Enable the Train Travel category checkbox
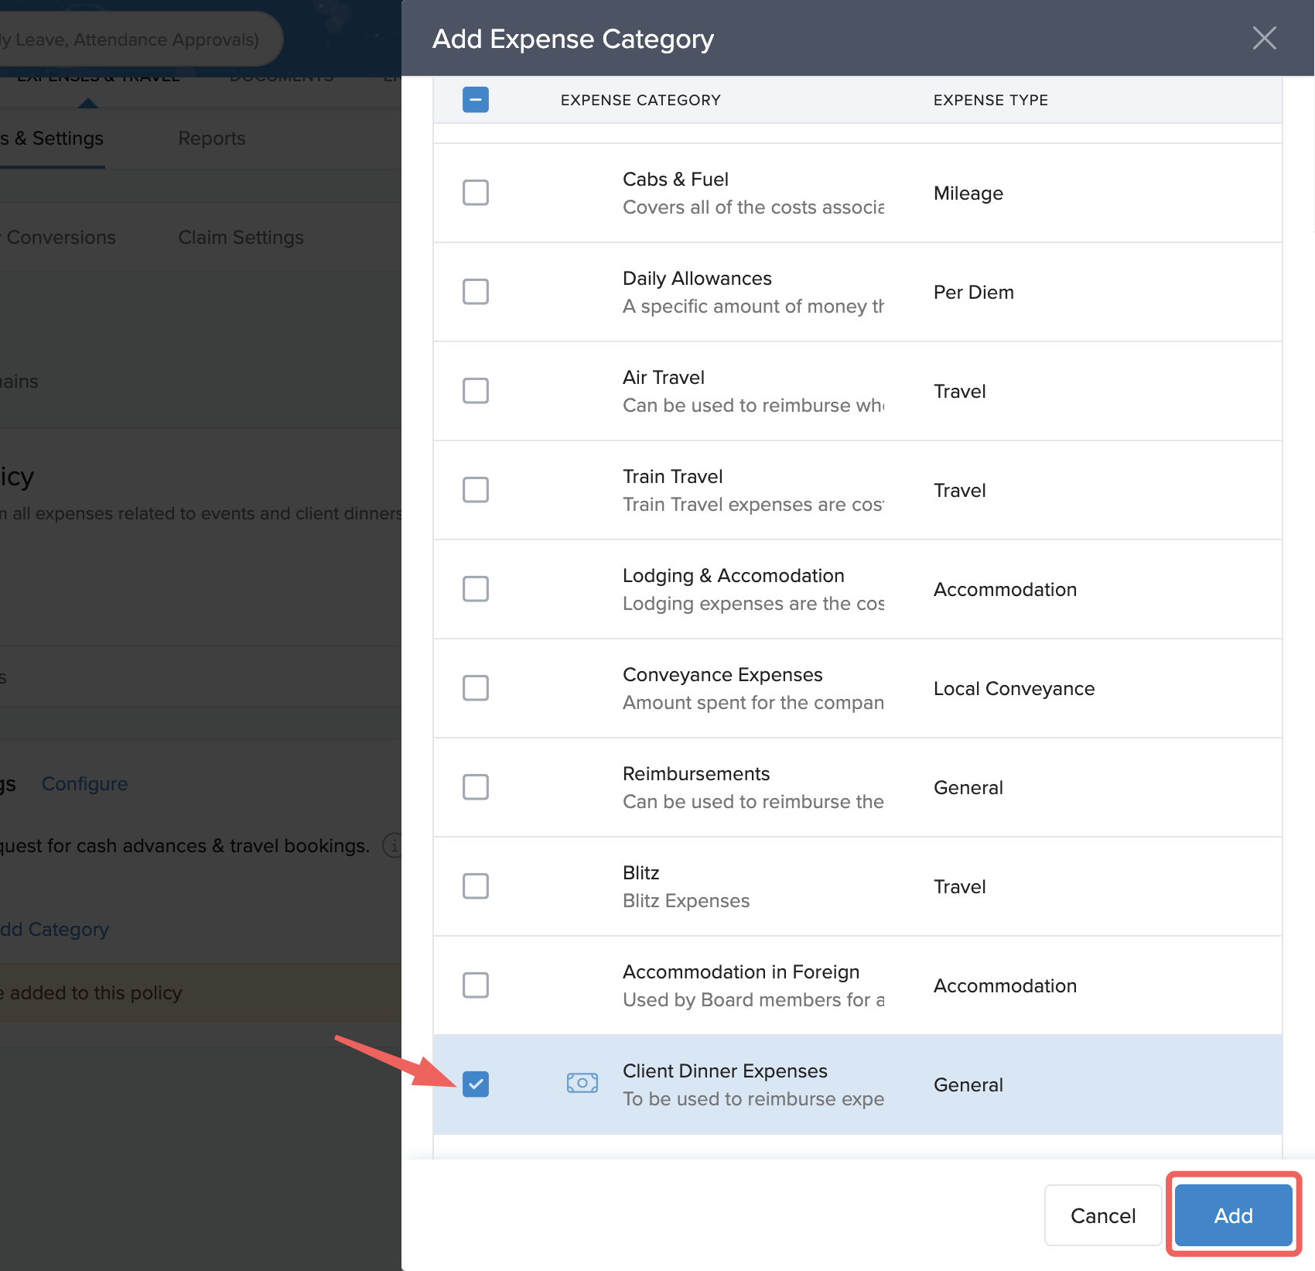Screen dimensions: 1315x1271 click(475, 490)
